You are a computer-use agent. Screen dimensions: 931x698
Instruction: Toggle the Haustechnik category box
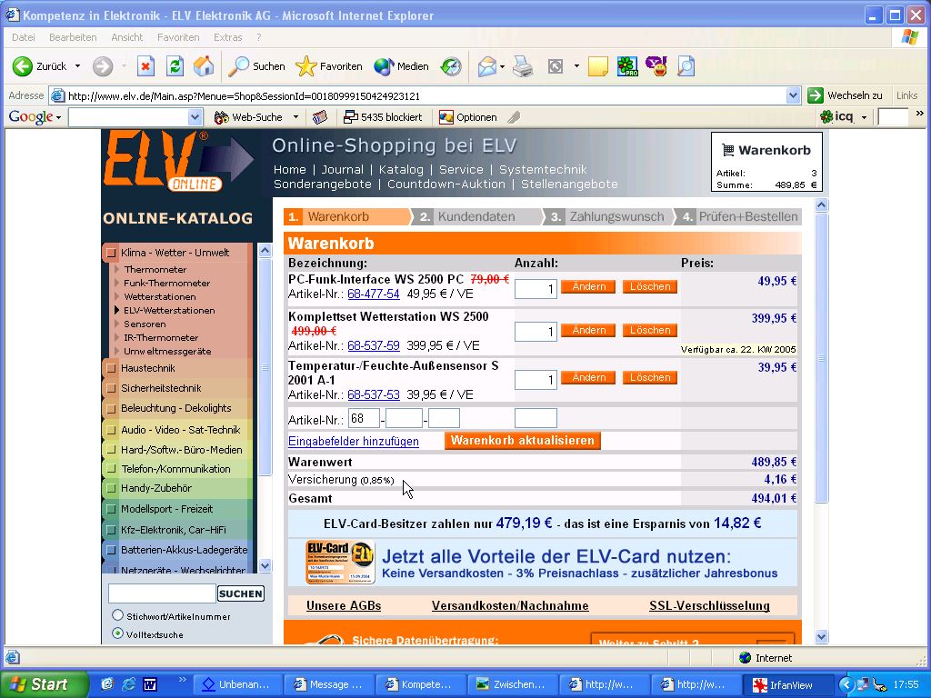pos(111,369)
